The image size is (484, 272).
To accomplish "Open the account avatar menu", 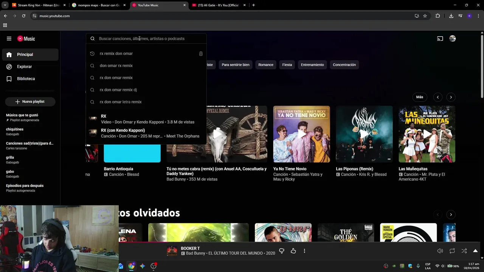I will [452, 39].
